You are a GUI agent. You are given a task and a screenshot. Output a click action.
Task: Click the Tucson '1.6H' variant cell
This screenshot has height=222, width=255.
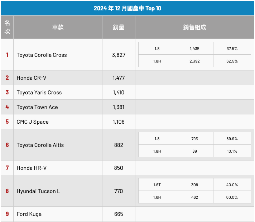(x=157, y=197)
